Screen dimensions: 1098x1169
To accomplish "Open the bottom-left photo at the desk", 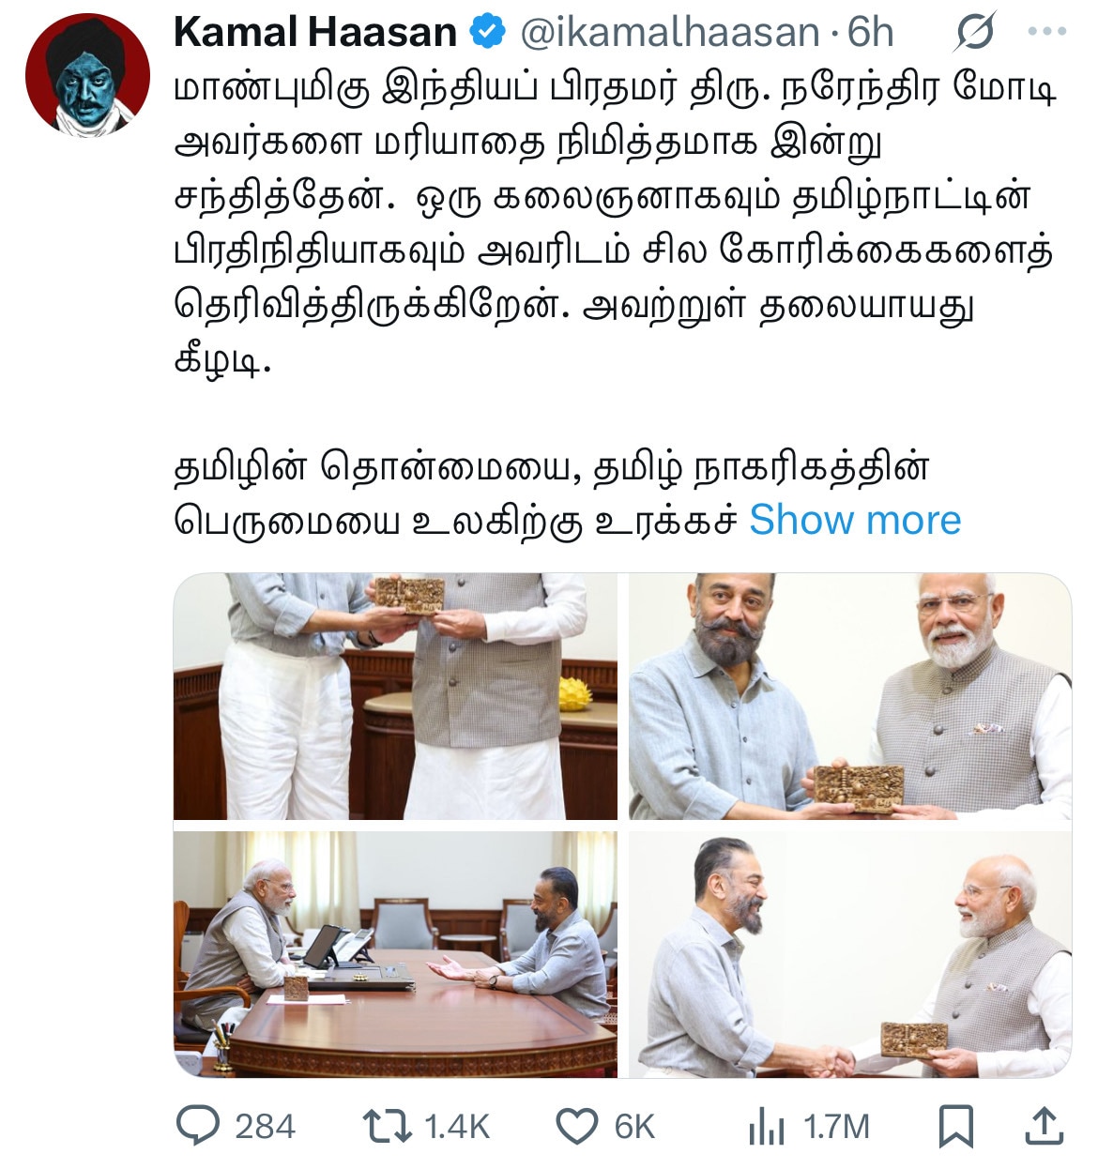I will pos(395,954).
